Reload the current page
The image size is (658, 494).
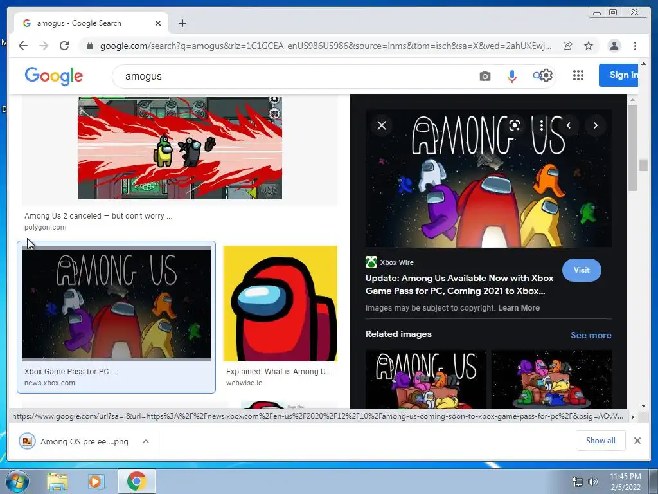(64, 46)
